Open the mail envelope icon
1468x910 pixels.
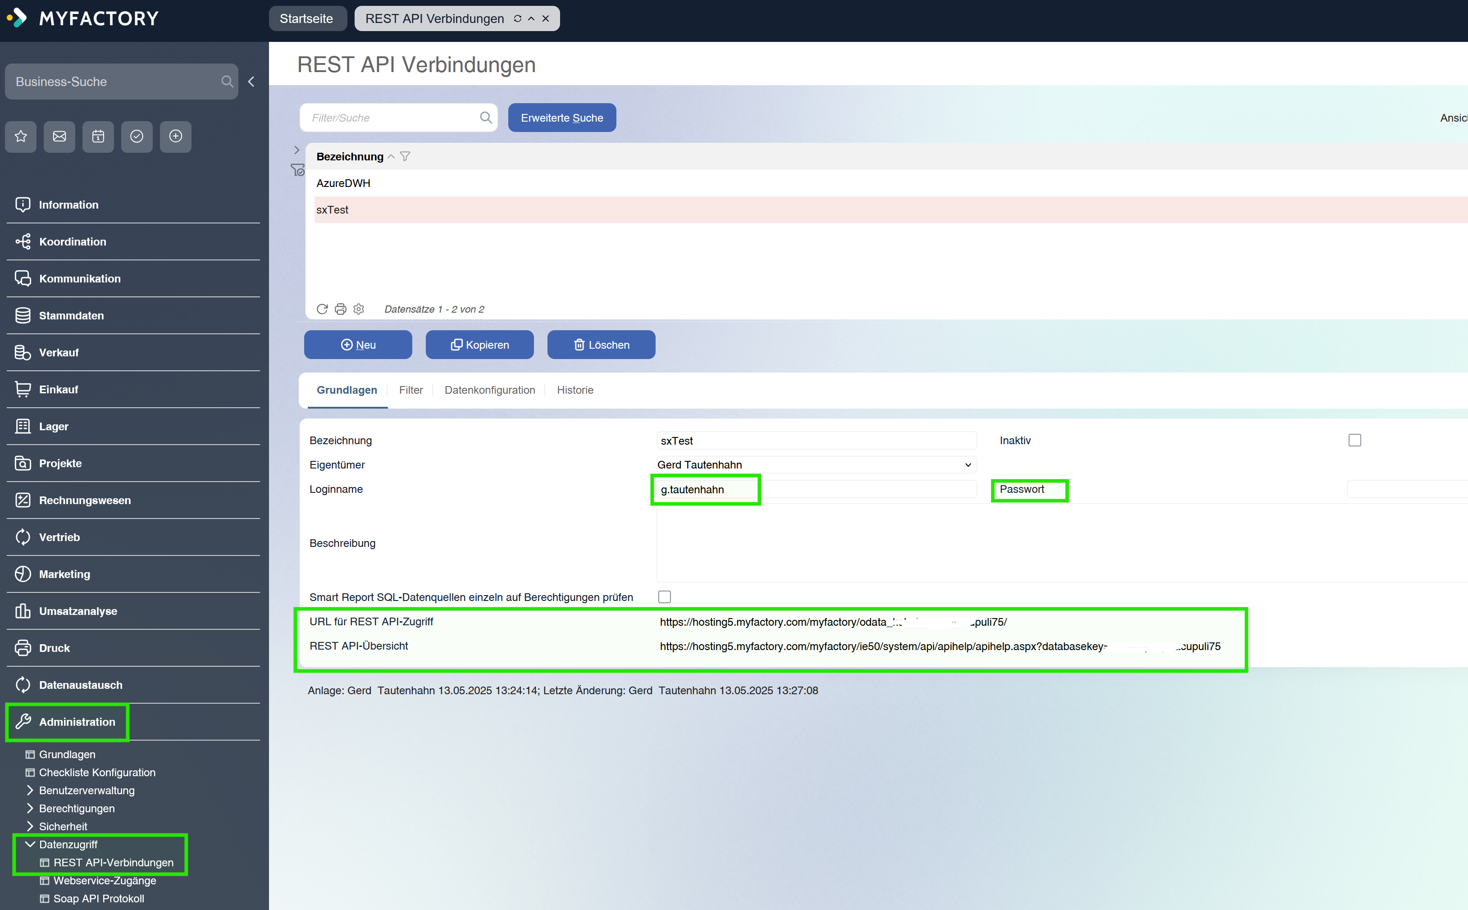[59, 136]
